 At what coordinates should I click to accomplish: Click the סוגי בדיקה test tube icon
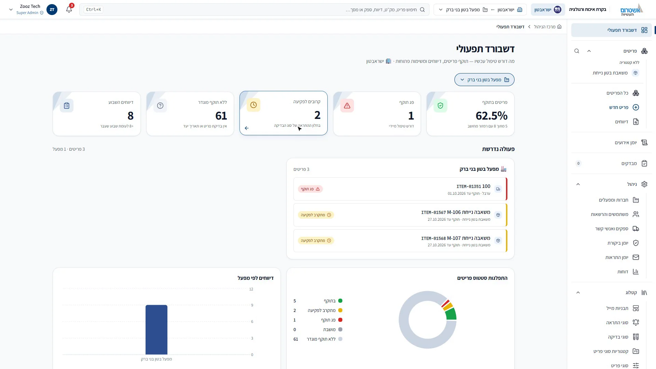636,337
